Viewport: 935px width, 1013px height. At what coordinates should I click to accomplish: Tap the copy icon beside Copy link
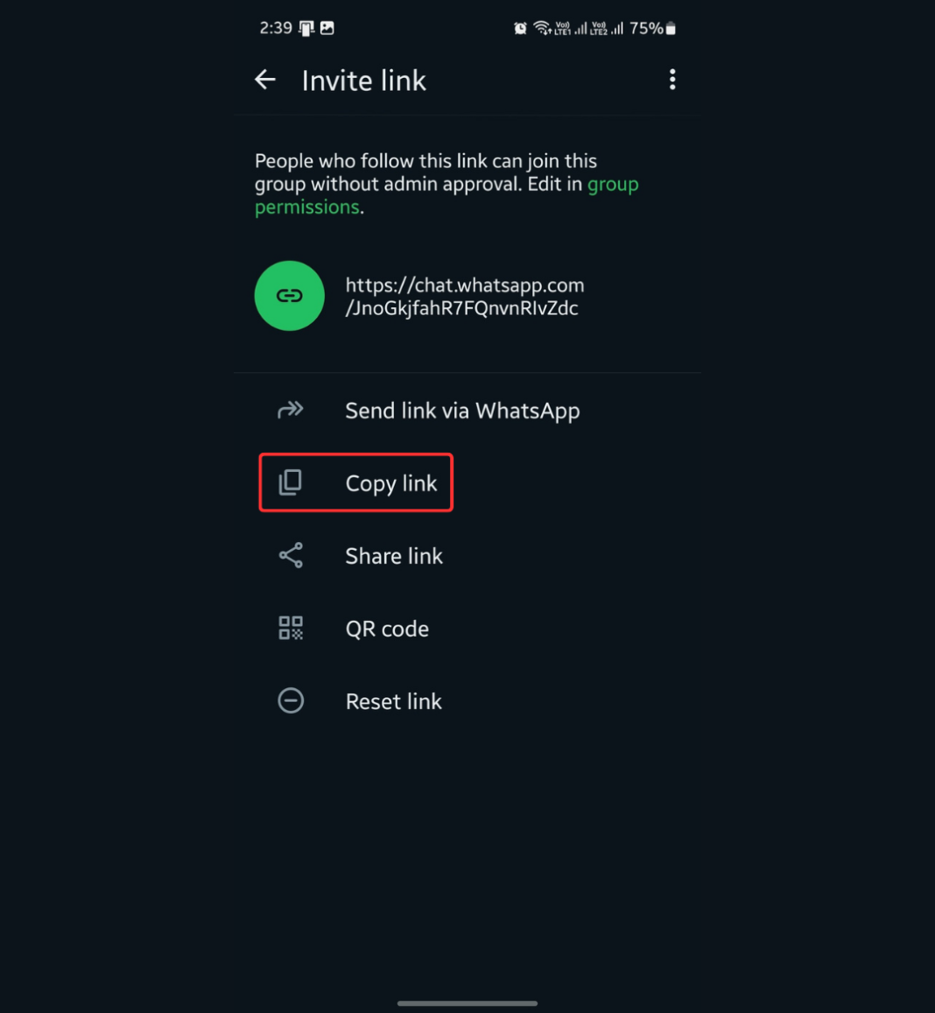[x=291, y=482]
